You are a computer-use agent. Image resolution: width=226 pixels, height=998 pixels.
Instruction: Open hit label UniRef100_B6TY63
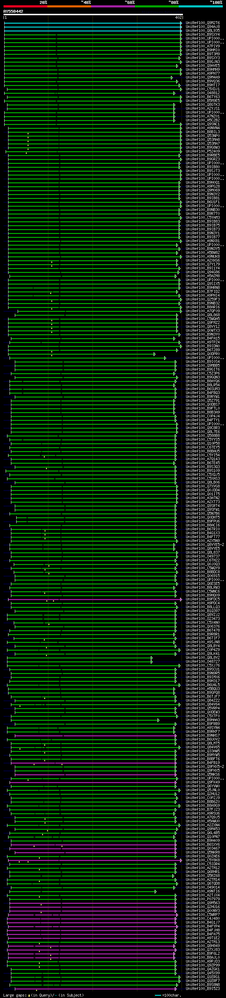tap(203, 97)
